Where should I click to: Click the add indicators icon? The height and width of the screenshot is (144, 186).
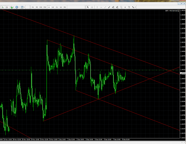pos(11,7)
